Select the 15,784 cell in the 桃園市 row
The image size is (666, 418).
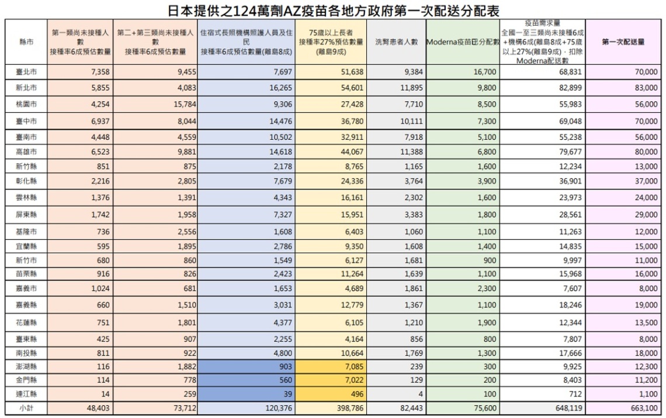(185, 104)
